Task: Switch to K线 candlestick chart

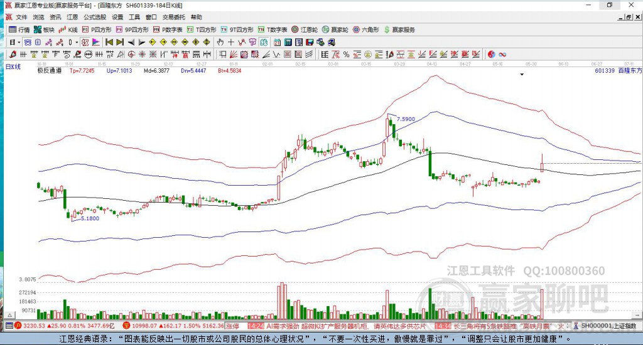Action: pyautogui.click(x=68, y=29)
